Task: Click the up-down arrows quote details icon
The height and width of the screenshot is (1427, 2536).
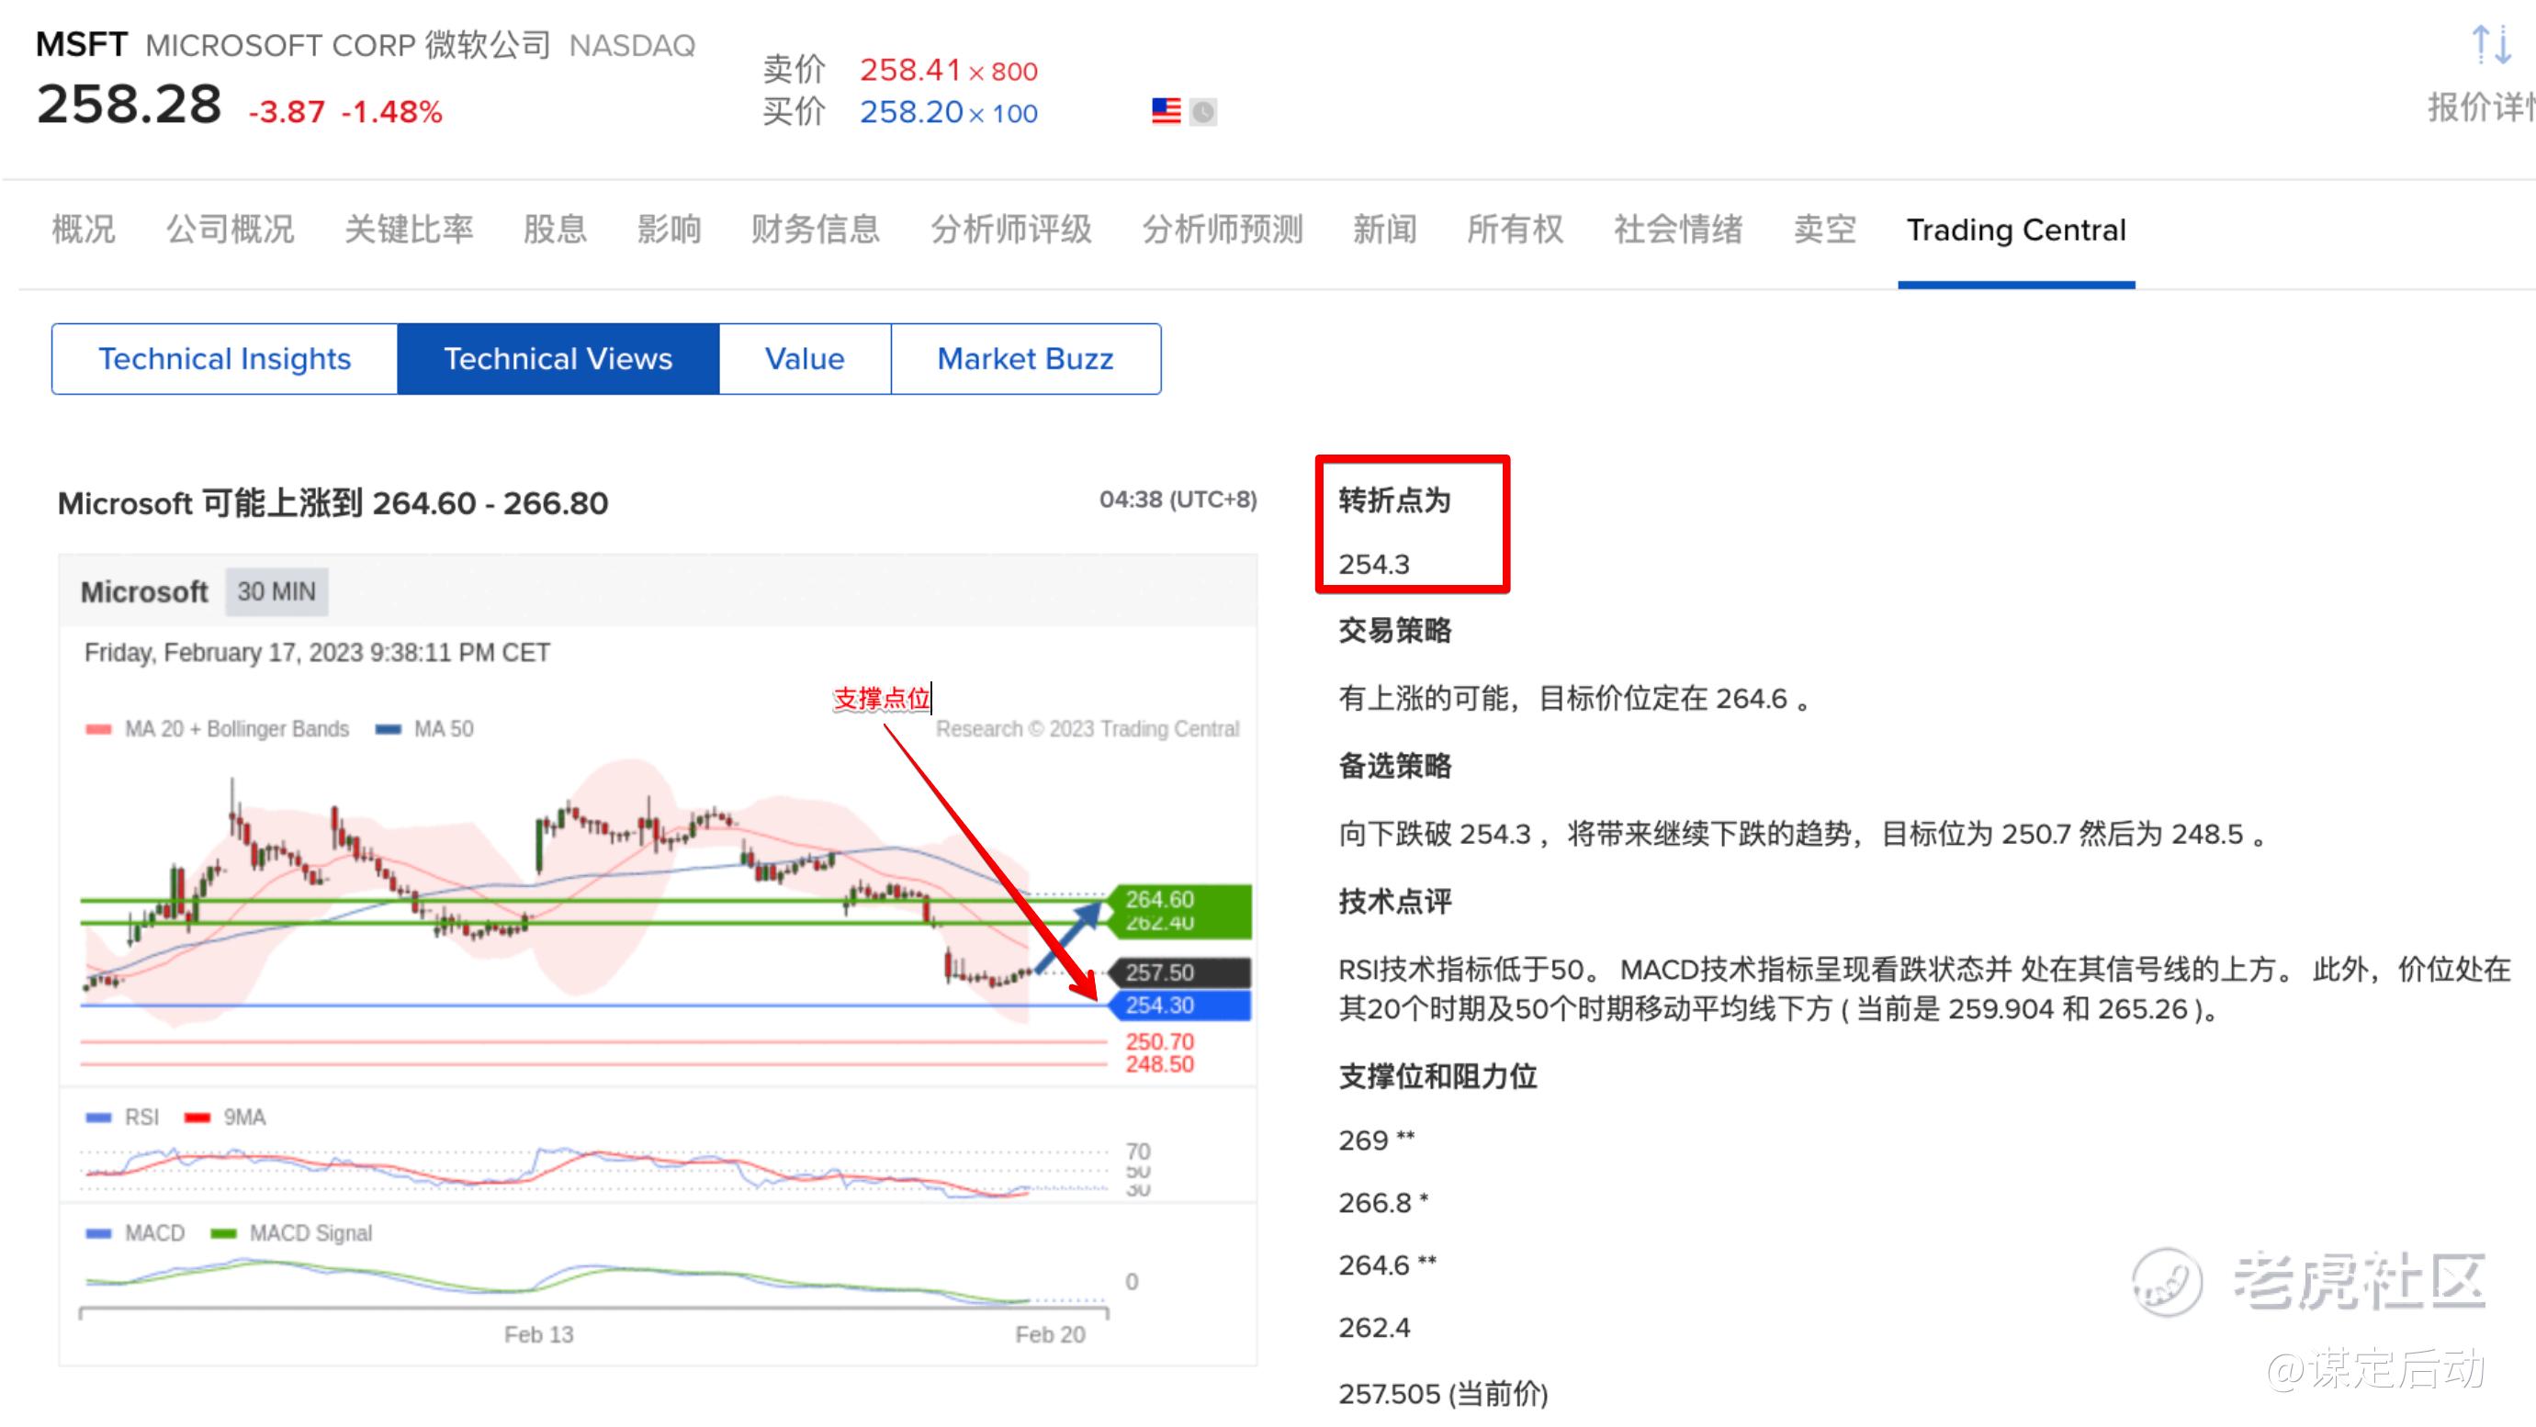Action: [2492, 45]
